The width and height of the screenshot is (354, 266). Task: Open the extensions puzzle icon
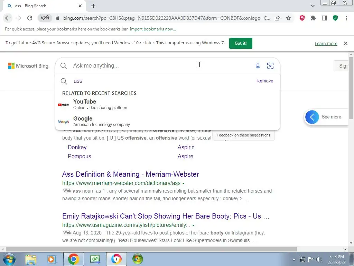[313, 18]
